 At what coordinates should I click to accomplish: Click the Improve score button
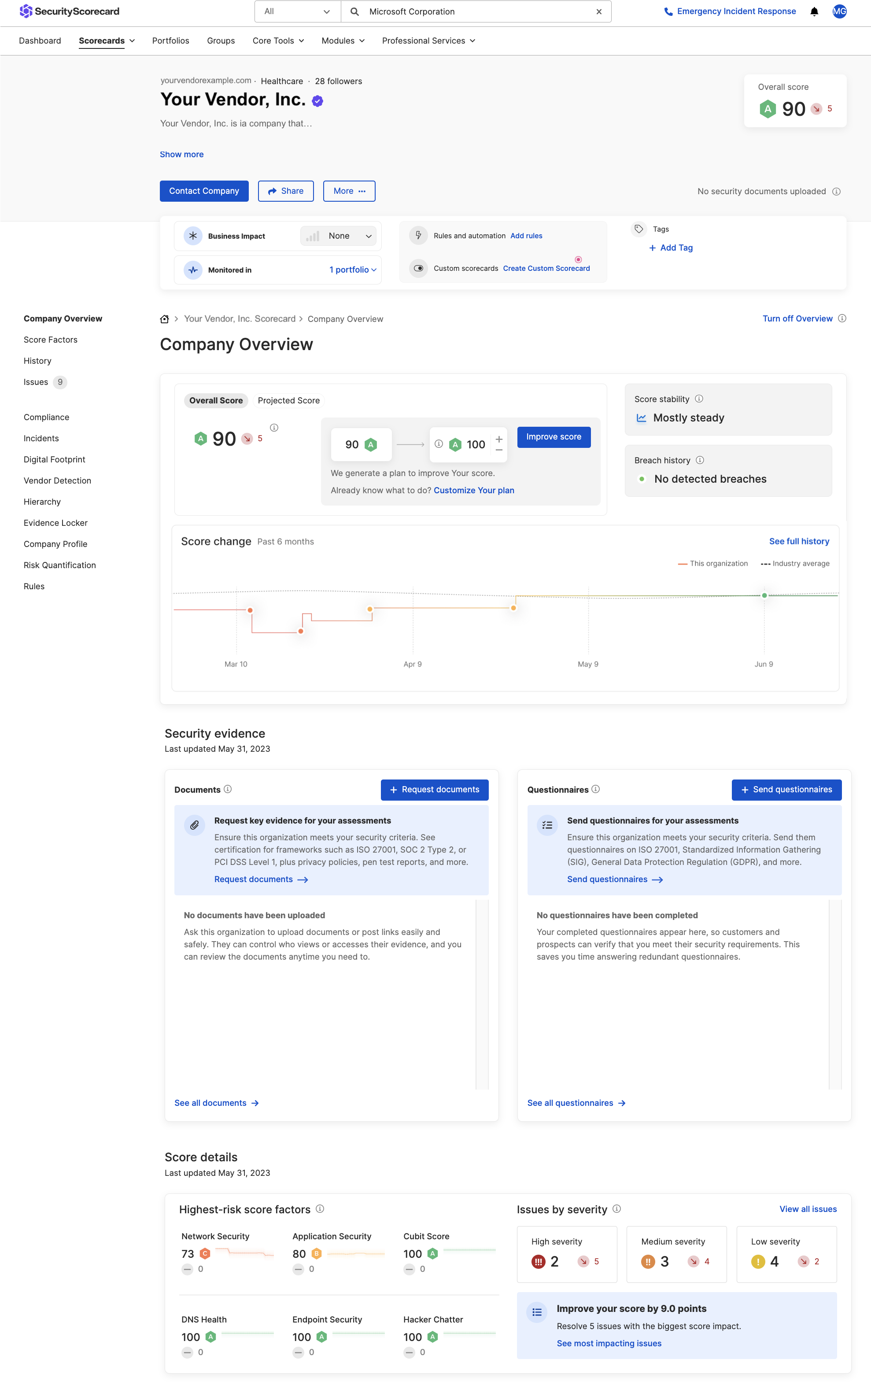[554, 437]
